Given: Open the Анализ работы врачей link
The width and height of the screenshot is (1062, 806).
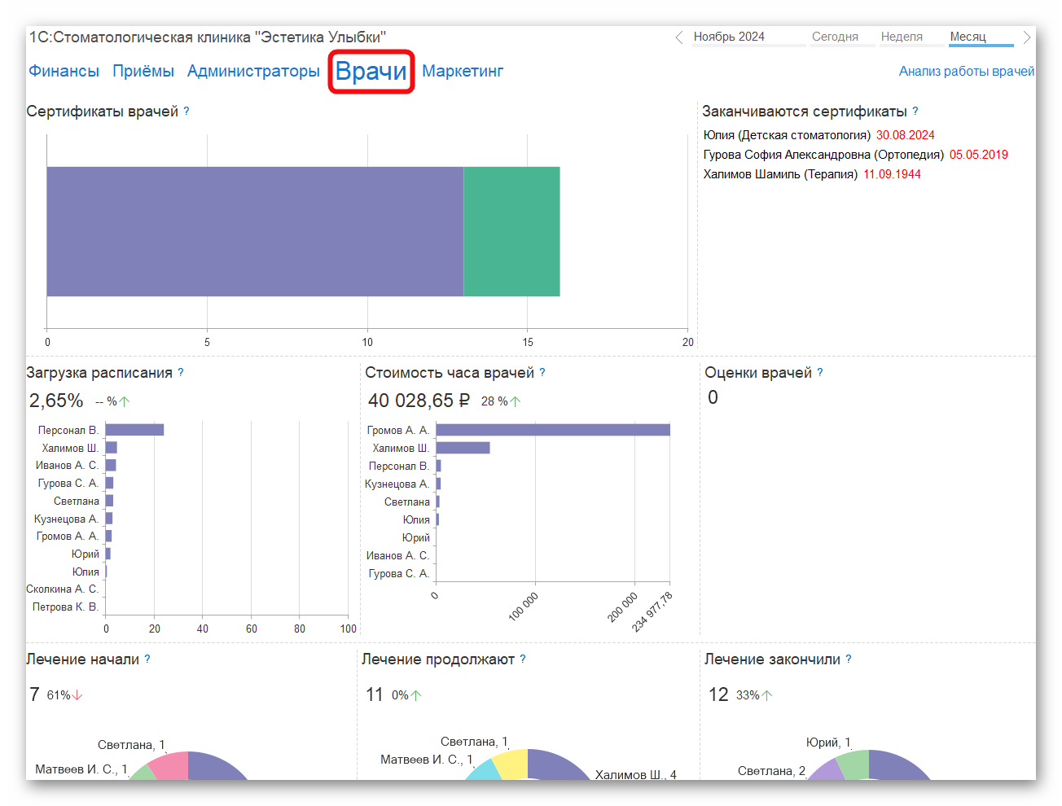Looking at the screenshot, I should tap(967, 71).
